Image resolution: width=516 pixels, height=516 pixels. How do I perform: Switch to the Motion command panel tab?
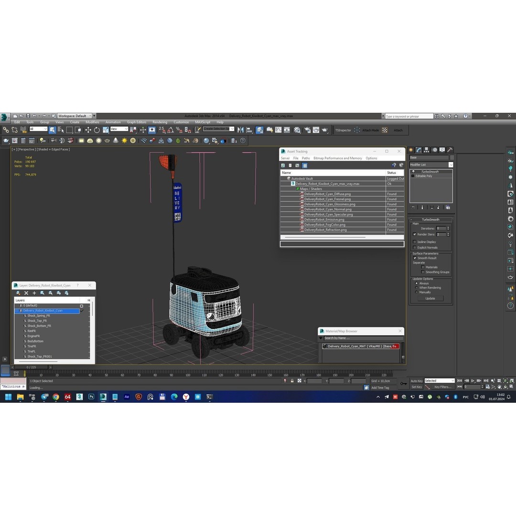434,150
